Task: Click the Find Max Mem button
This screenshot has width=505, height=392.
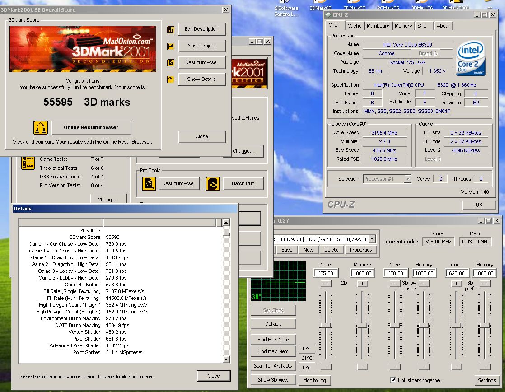Action: 273,351
